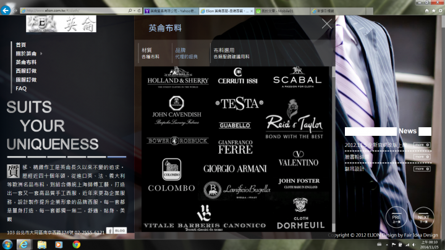The width and height of the screenshot is (445, 250).
Task: Click the more button on the second news row
Action: (422, 157)
